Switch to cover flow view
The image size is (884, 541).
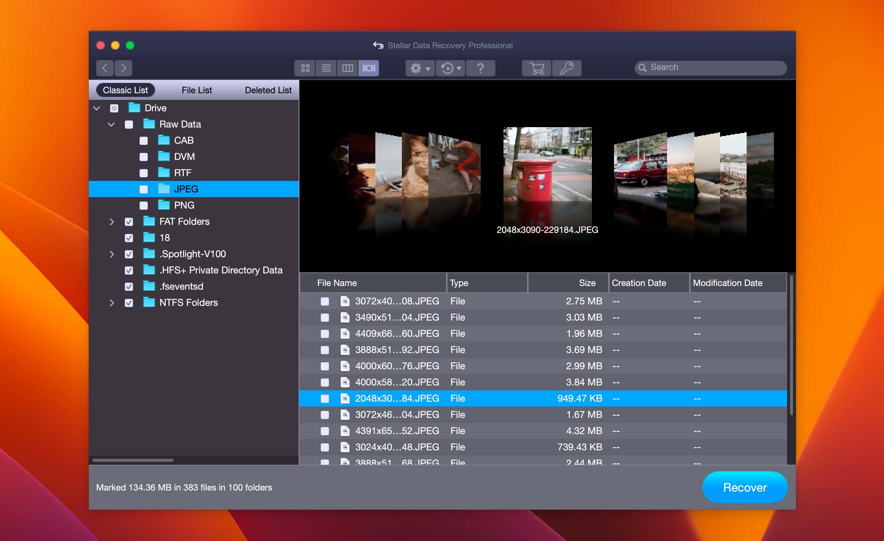click(x=369, y=68)
